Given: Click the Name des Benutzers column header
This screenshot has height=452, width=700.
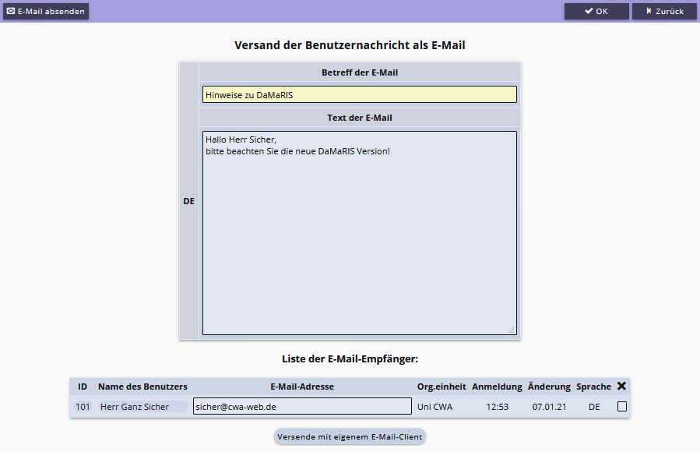Looking at the screenshot, I should pyautogui.click(x=142, y=387).
